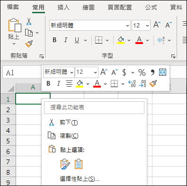
Task: Switch to the 常用 tab
Action: [x=38, y=8]
